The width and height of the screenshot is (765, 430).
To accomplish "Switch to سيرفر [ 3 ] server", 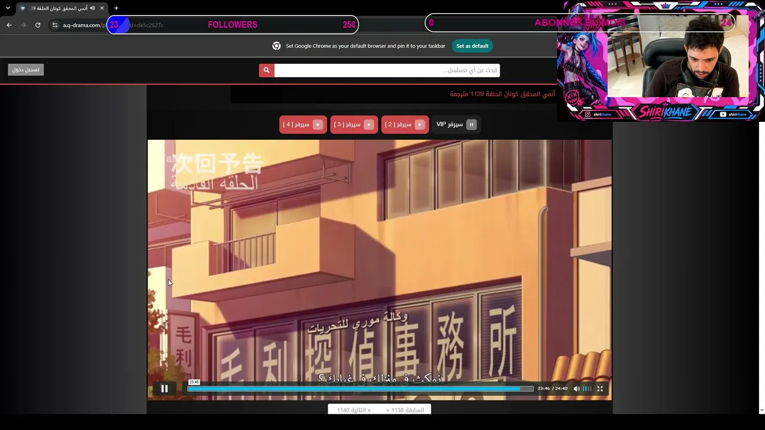I will (x=354, y=124).
